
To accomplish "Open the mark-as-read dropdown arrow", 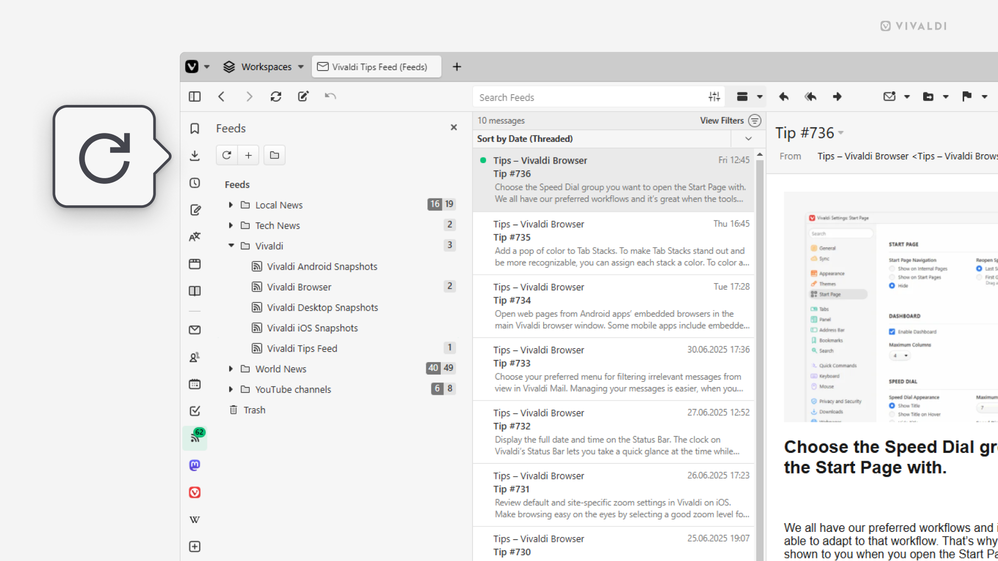I will point(907,97).
